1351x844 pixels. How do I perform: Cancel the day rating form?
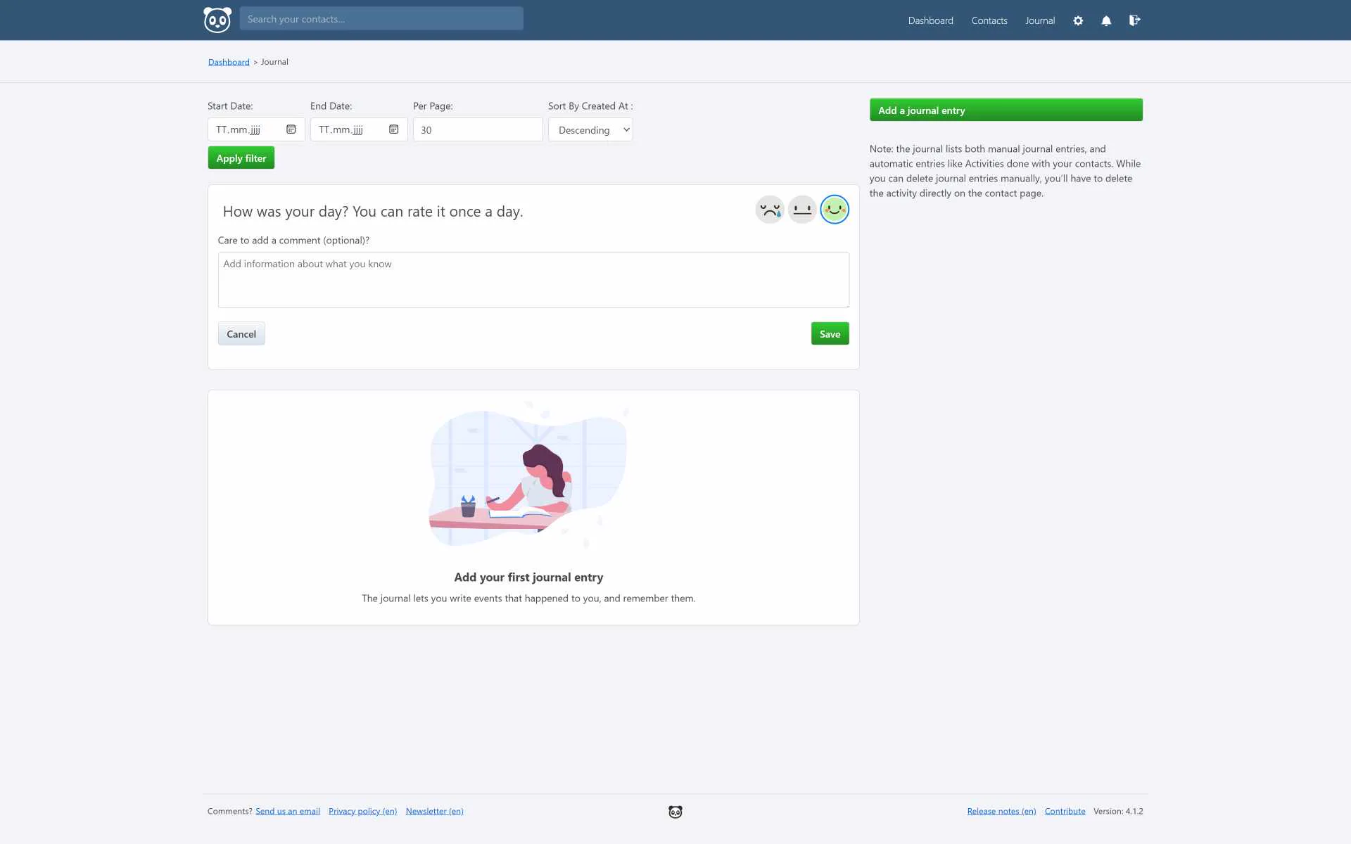pyautogui.click(x=241, y=333)
